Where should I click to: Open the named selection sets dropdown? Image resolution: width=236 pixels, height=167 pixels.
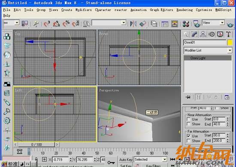(x=124, y=23)
